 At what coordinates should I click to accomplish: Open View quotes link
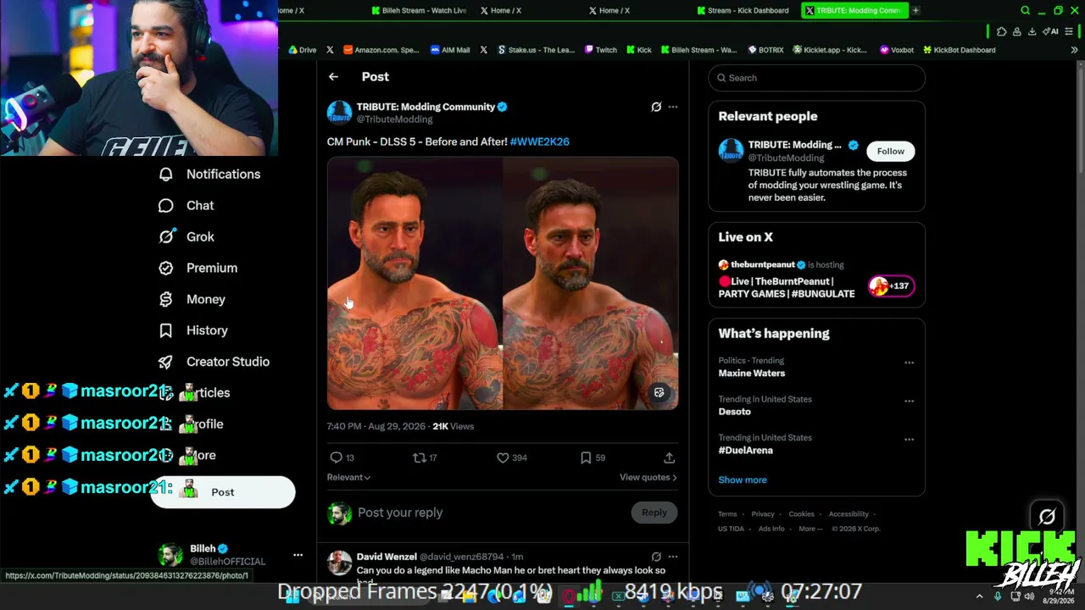pyautogui.click(x=648, y=477)
